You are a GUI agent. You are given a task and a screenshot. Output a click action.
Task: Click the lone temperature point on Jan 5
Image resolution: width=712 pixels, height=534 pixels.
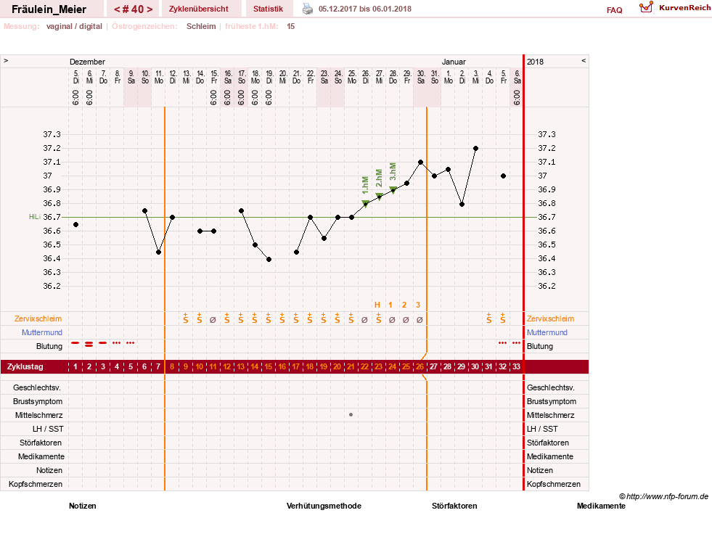[503, 176]
